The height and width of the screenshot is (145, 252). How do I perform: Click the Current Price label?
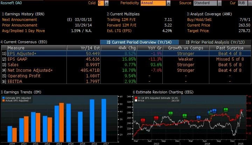coord(199,25)
